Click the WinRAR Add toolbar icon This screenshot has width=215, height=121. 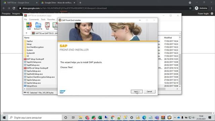pyautogui.click(x=29, y=26)
